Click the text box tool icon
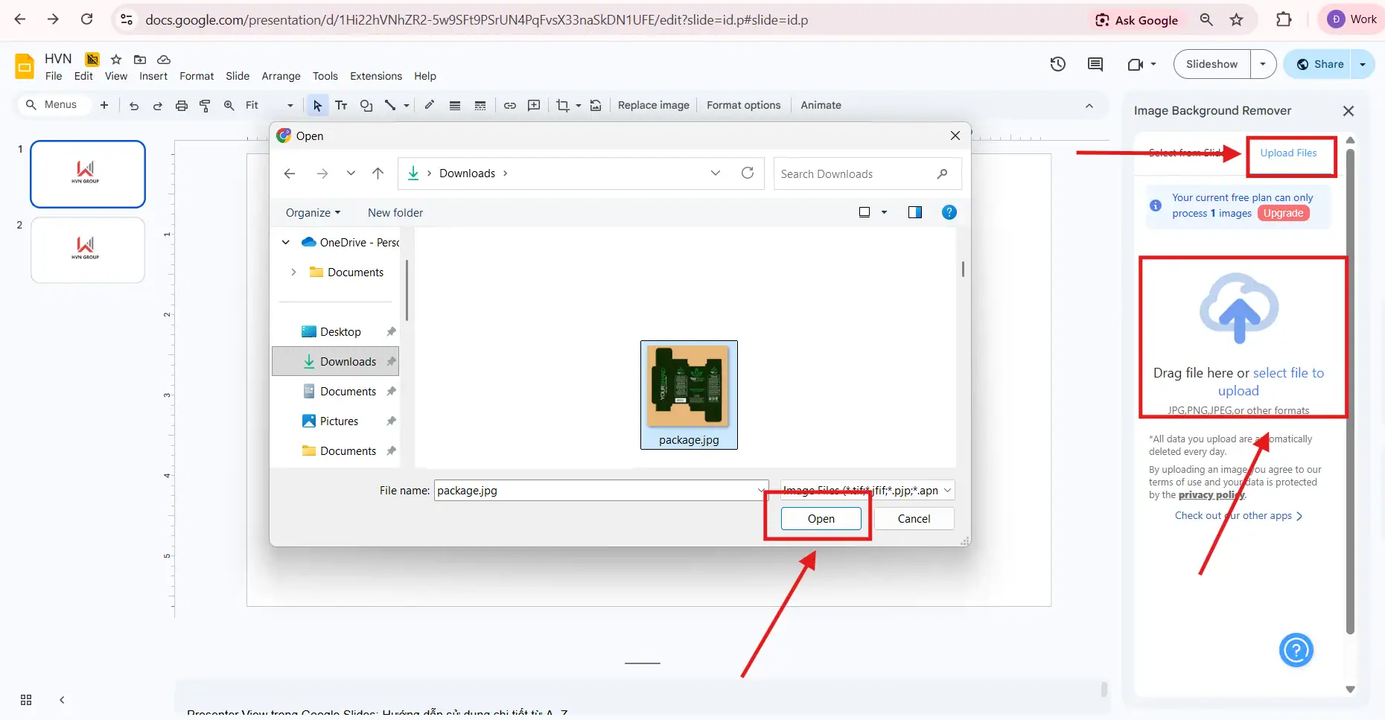Image resolution: width=1385 pixels, height=720 pixels. pos(341,106)
